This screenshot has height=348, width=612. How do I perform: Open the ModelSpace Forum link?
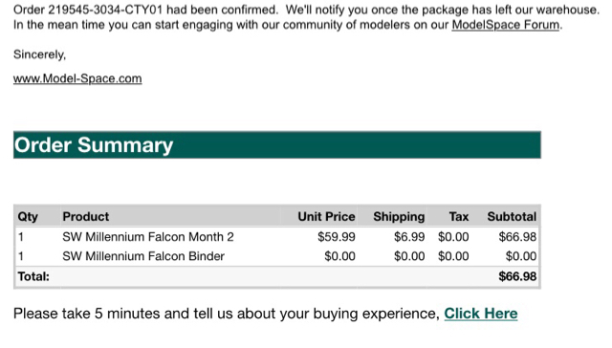point(506,25)
